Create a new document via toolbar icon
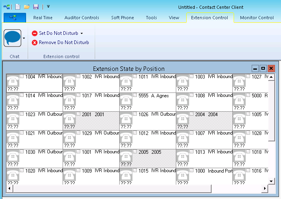The image size is (281, 199). (x=18, y=7)
